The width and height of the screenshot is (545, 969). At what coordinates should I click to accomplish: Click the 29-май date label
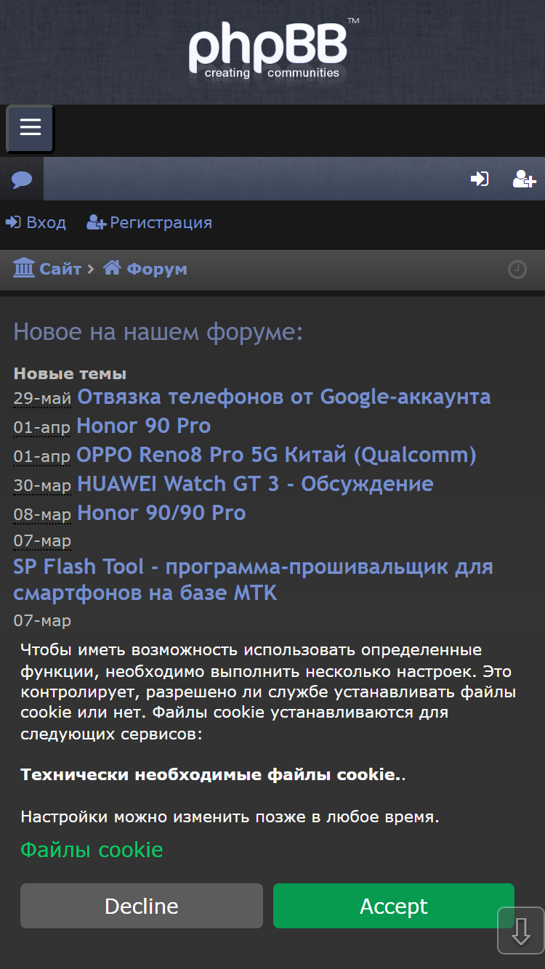click(x=42, y=399)
